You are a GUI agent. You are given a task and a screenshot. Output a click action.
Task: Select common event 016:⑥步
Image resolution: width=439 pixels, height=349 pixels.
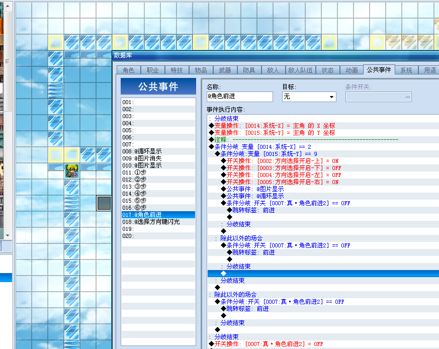point(158,208)
